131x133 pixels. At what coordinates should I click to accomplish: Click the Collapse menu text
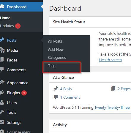(x=19, y=132)
